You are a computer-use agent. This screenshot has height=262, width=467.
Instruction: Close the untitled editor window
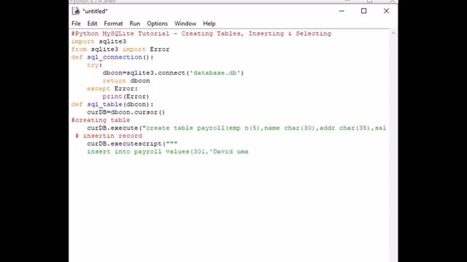click(x=386, y=11)
